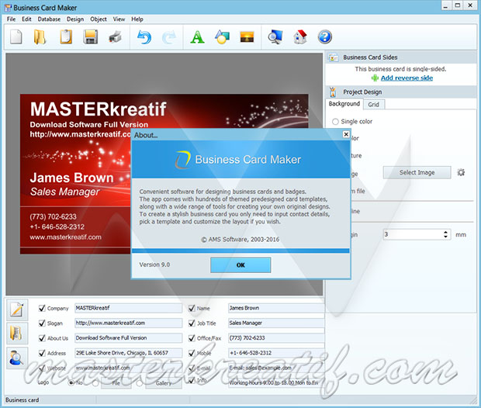Open the Edit menu
Screen dimensions: 481x408
coord(26,19)
